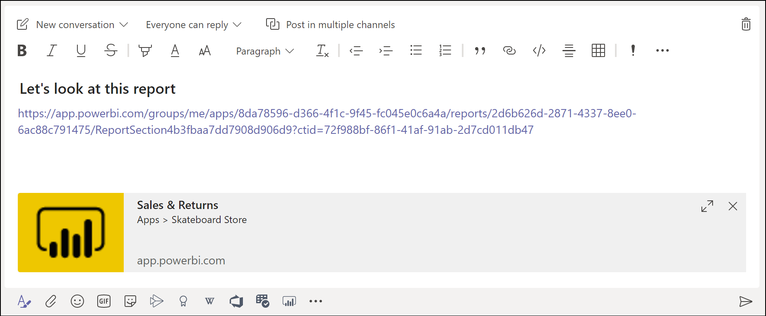The height and width of the screenshot is (316, 766).
Task: Open more formatting options ellipsis
Action: pyautogui.click(x=663, y=50)
